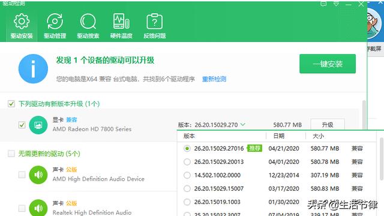Image resolution: width=384 pixels, height=216 pixels.
Task: Collapse the version dropdown arrow
Action: pyautogui.click(x=242, y=125)
